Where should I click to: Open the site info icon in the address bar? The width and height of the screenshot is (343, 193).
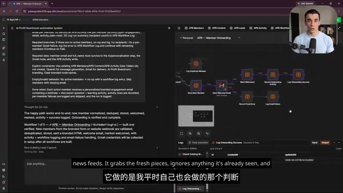coord(25,11)
